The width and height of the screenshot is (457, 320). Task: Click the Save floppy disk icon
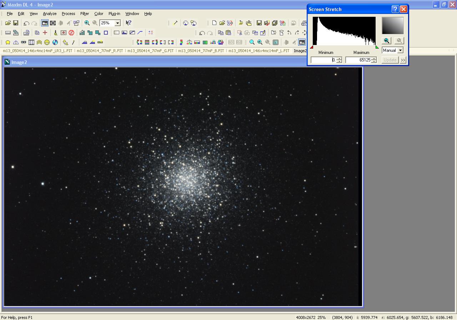16,23
